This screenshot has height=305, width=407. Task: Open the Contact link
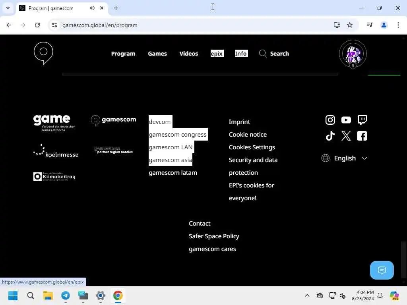(x=200, y=223)
